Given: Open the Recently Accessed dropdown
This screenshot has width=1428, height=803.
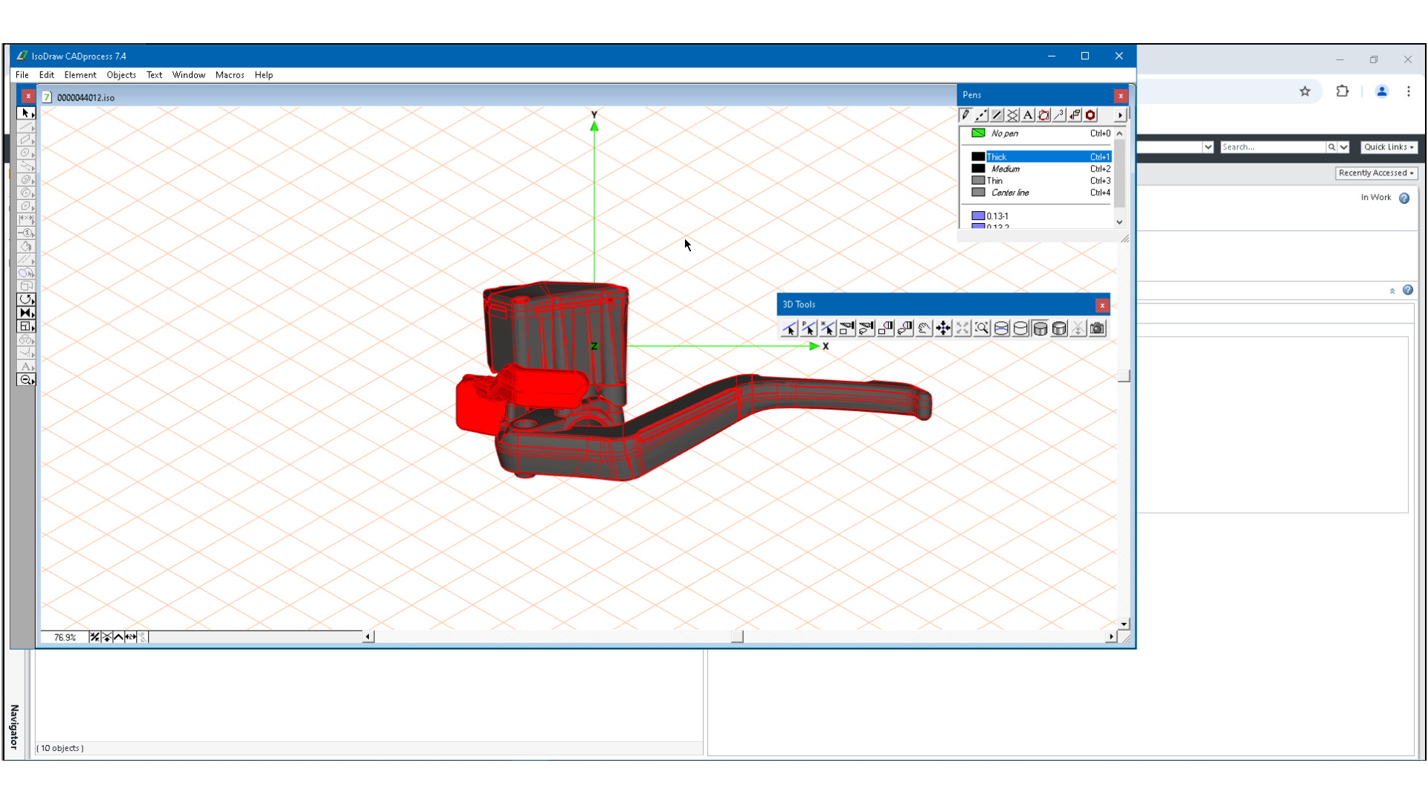Looking at the screenshot, I should 1376,173.
